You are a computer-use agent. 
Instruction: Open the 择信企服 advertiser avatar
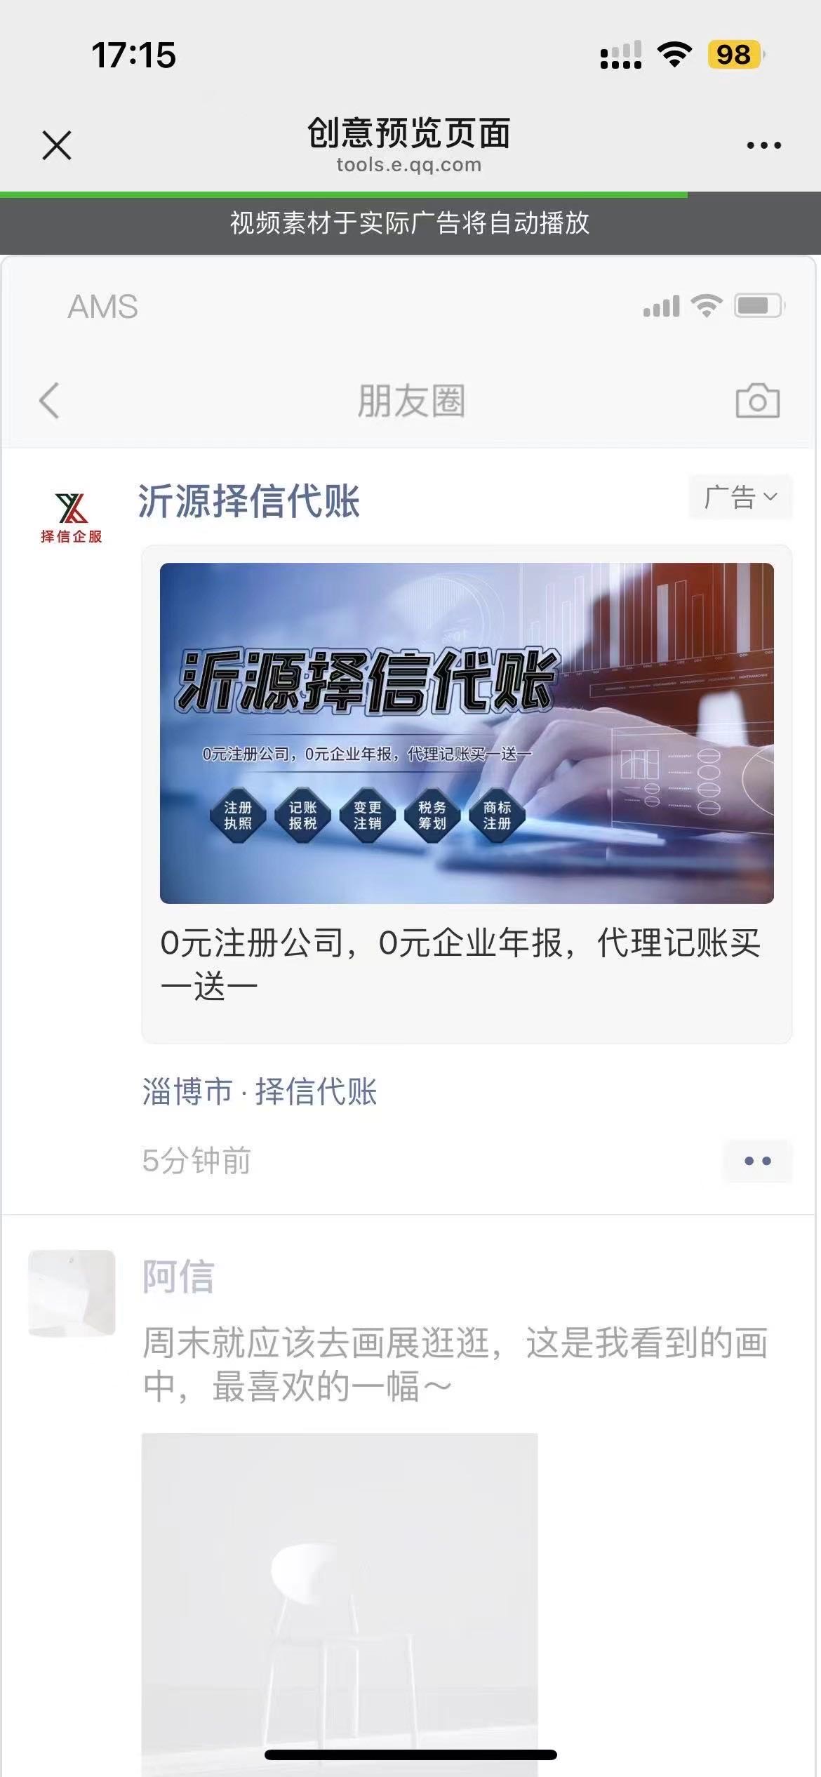coord(71,517)
